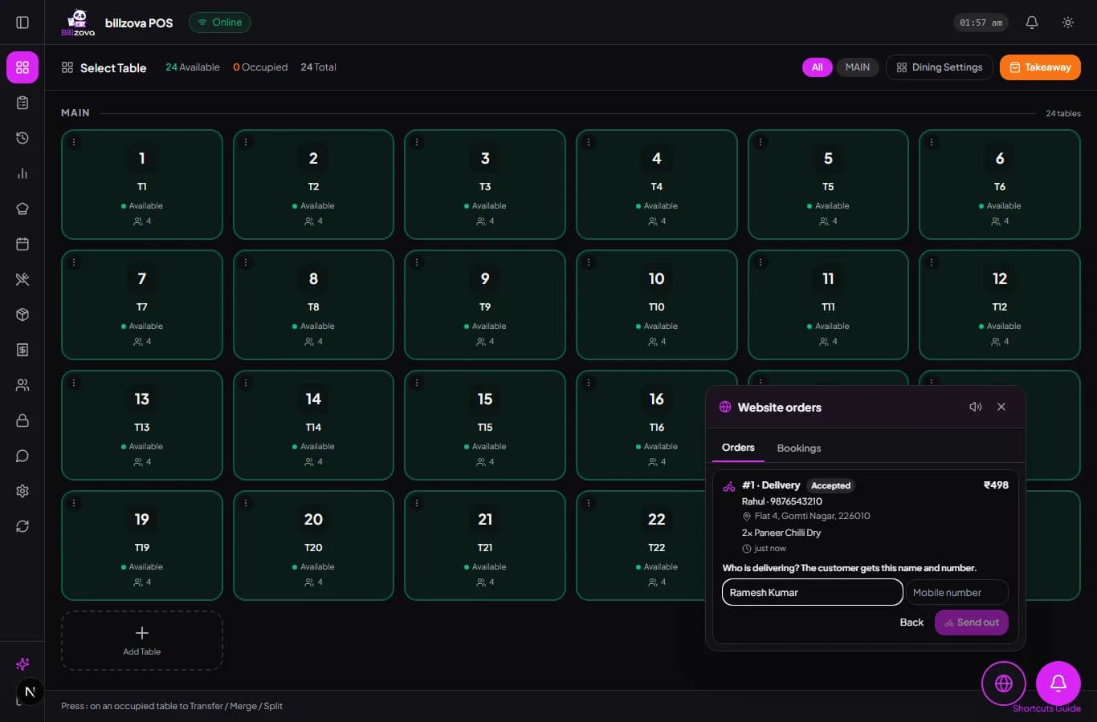Screen dimensions: 1097x722
Task: Close the Website orders panel
Action: click(x=1001, y=407)
